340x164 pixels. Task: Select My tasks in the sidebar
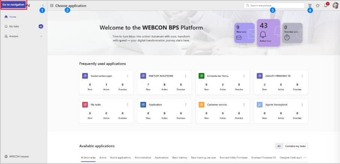pyautogui.click(x=15, y=27)
